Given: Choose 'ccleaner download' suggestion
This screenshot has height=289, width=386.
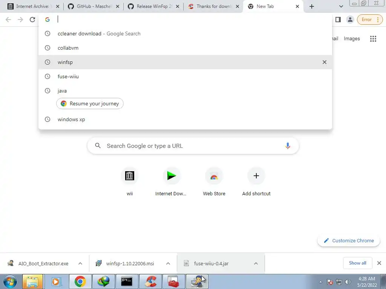Looking at the screenshot, I should (x=185, y=33).
